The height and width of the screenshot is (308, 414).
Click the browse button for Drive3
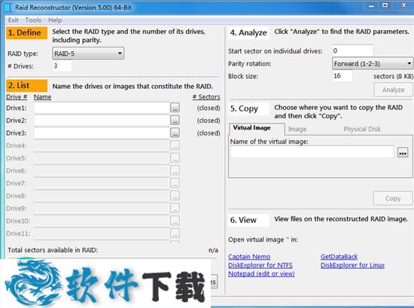point(175,133)
